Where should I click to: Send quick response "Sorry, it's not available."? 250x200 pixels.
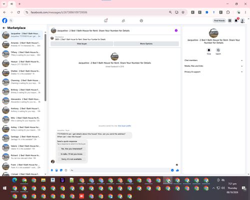click(x=71, y=159)
